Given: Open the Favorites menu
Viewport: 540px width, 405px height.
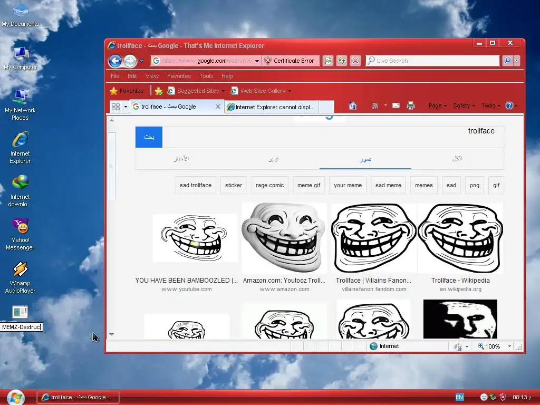Looking at the screenshot, I should click(x=179, y=76).
